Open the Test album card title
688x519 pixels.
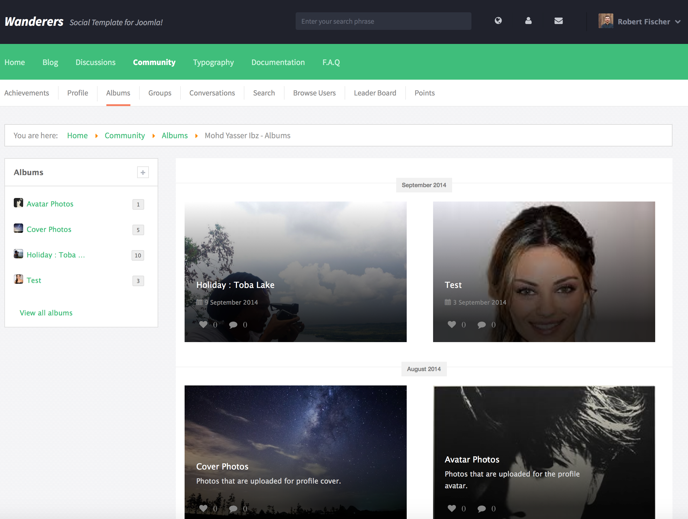point(453,285)
